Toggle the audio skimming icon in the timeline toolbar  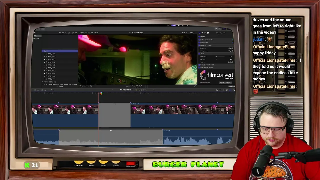pyautogui.click(x=223, y=90)
